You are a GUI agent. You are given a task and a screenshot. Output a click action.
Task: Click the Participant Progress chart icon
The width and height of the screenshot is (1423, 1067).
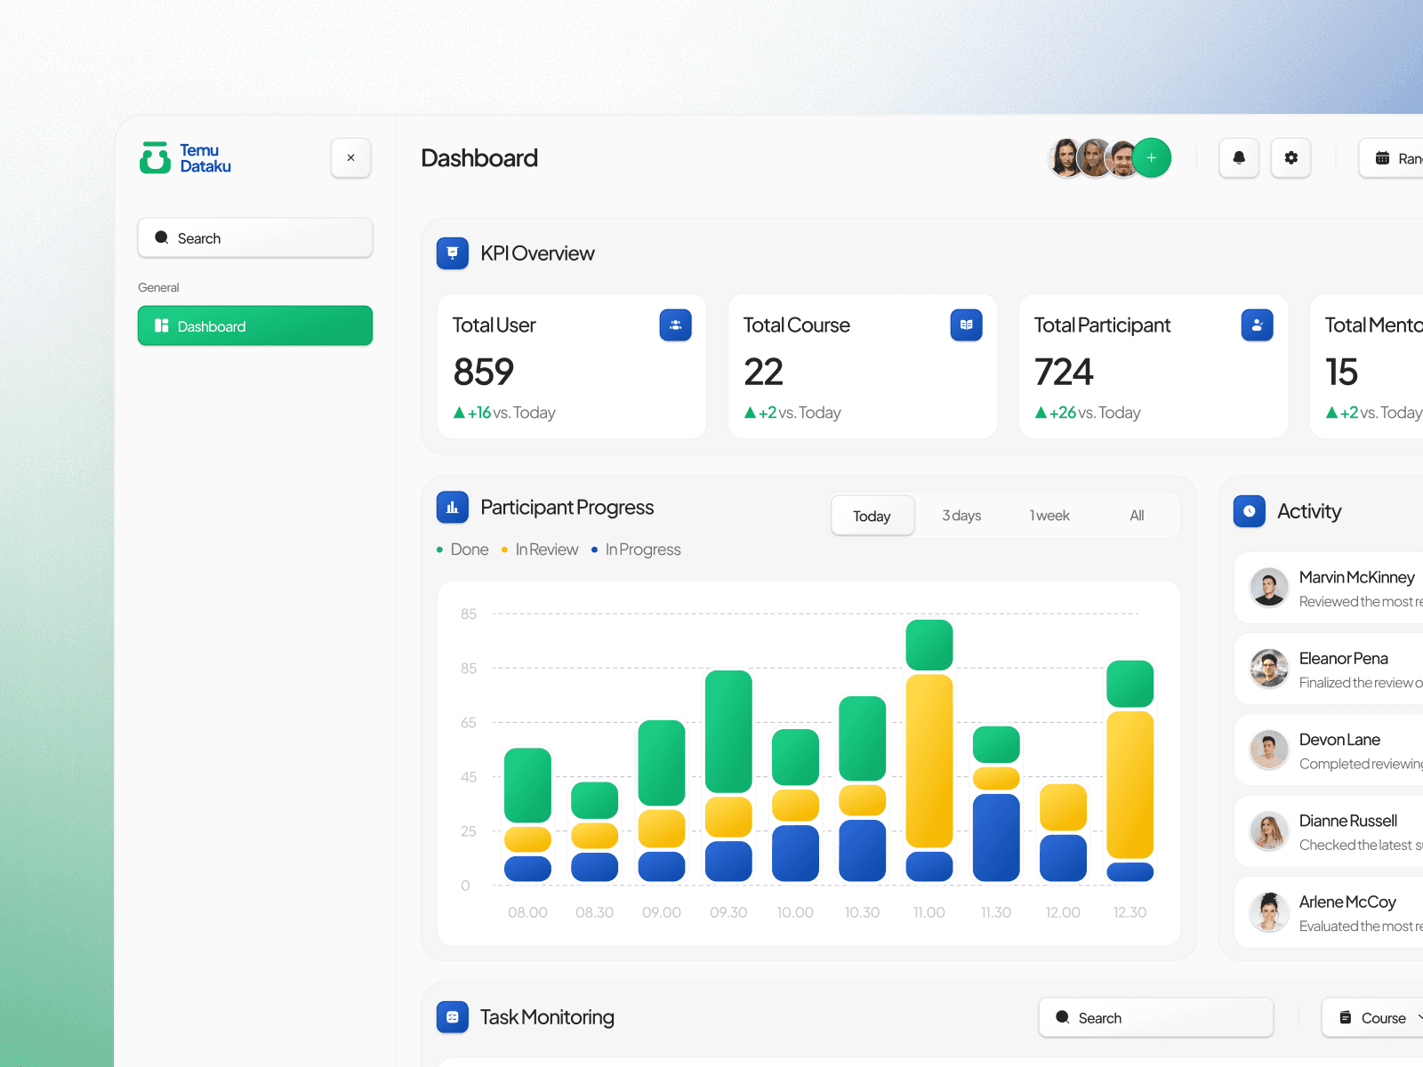click(453, 508)
